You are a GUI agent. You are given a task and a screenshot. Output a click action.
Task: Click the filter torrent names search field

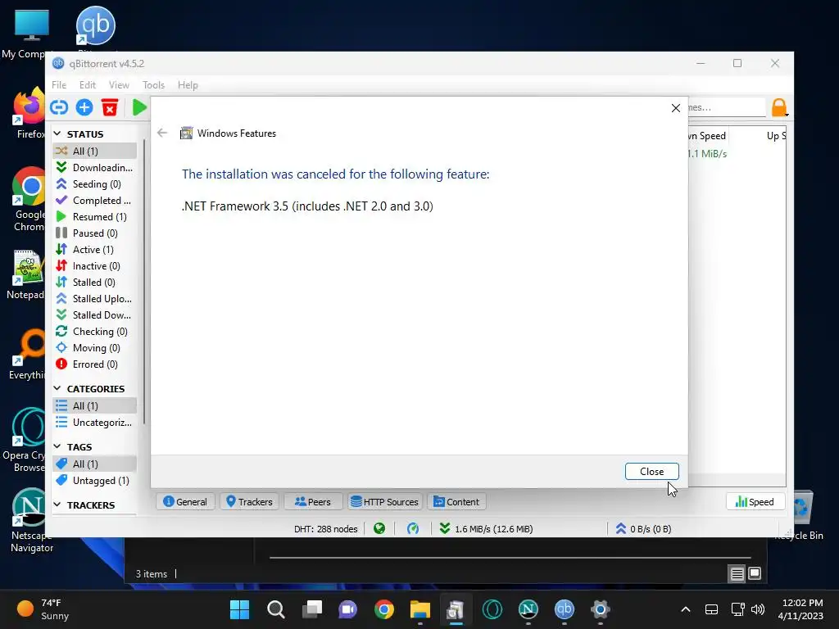(x=727, y=107)
